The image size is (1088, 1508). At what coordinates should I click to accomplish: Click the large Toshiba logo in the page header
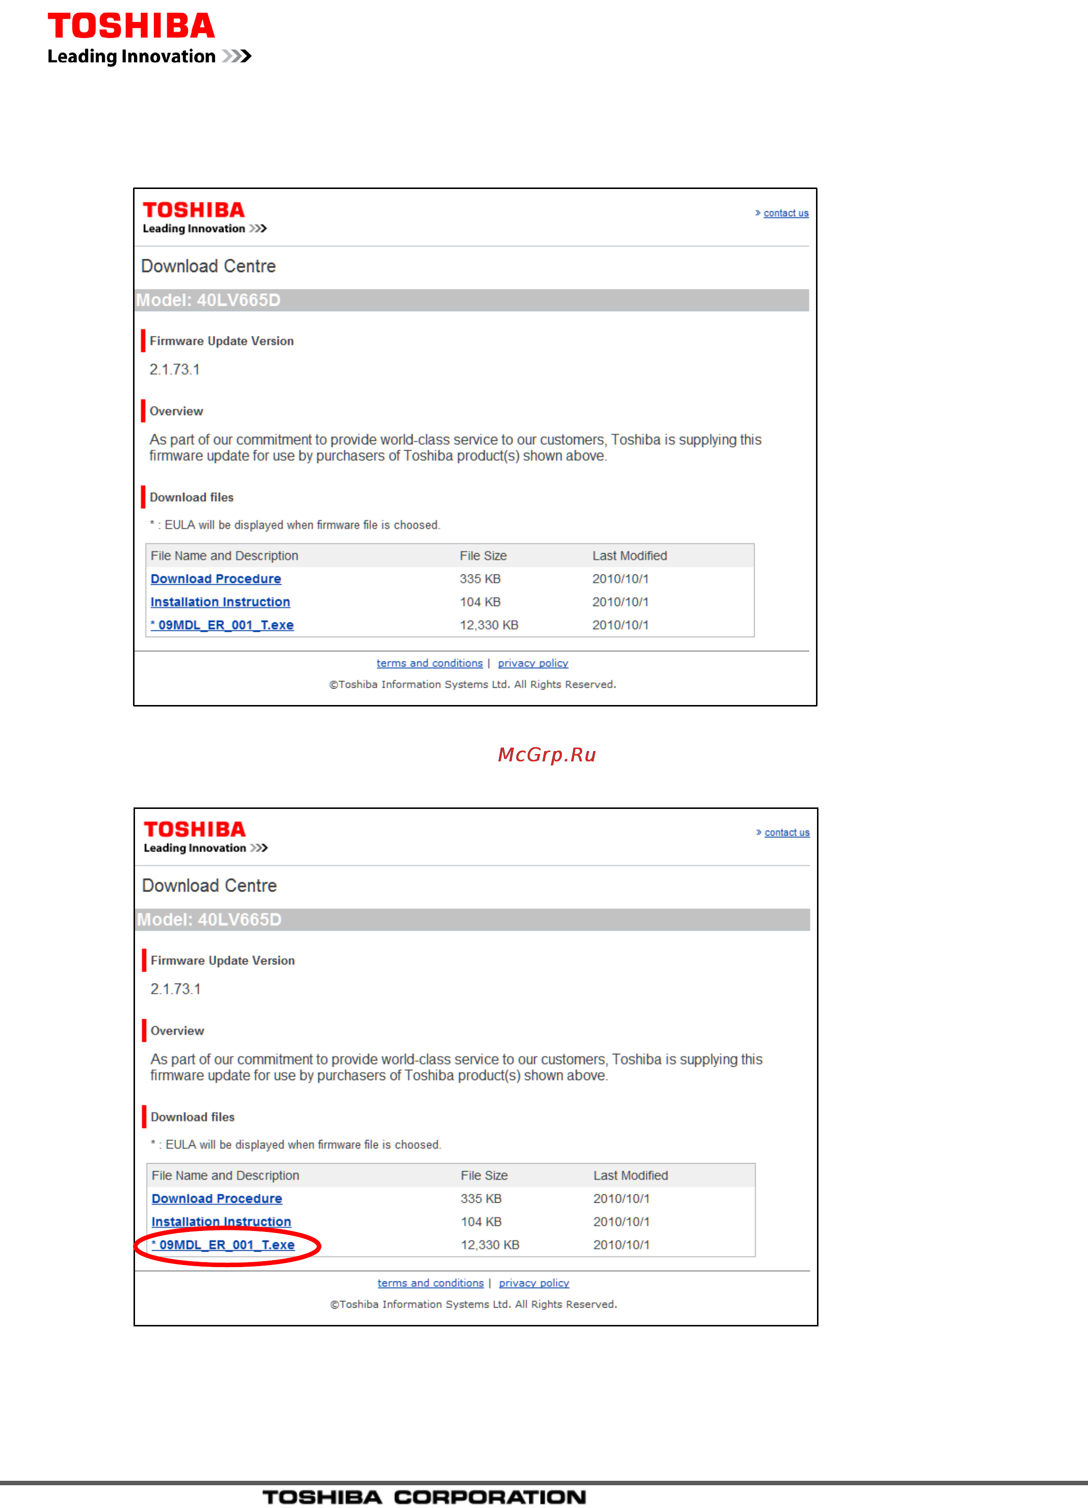(149, 39)
